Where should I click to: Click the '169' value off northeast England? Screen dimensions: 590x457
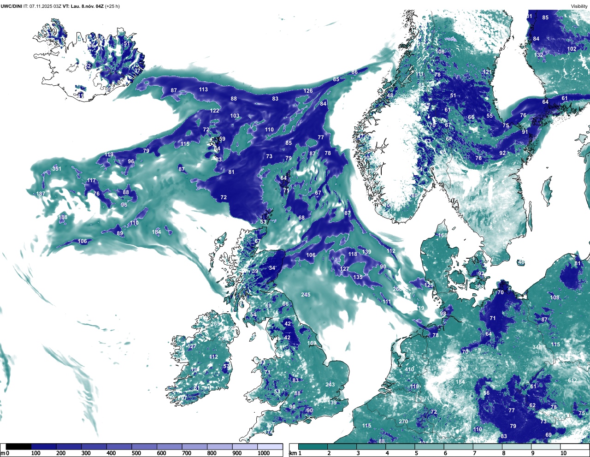(x=312, y=343)
